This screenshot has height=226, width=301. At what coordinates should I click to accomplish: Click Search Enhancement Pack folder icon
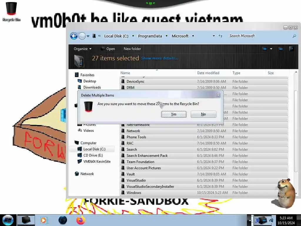[123, 155]
